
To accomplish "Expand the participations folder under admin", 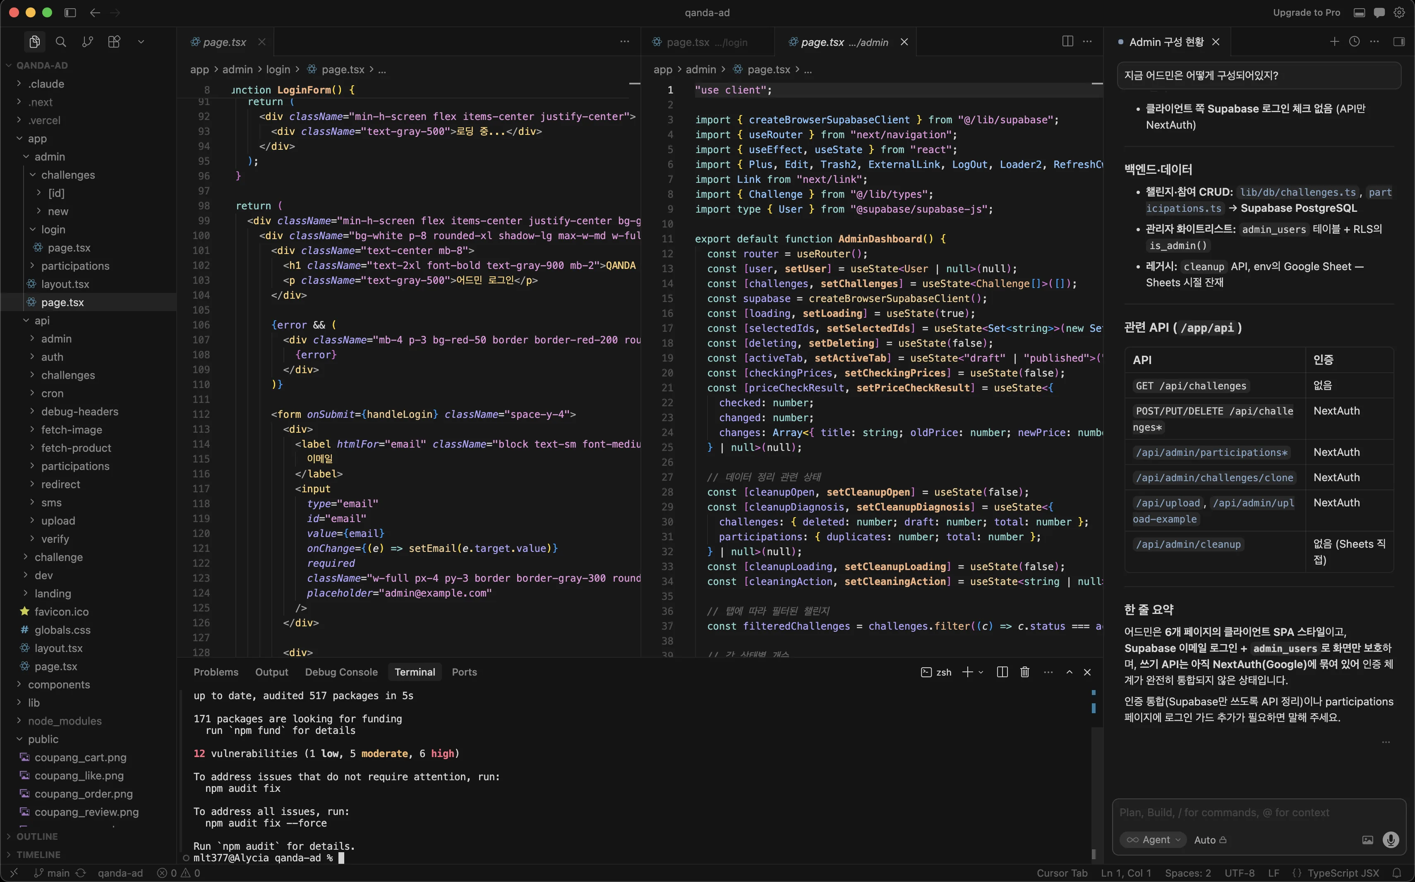I will pyautogui.click(x=74, y=266).
